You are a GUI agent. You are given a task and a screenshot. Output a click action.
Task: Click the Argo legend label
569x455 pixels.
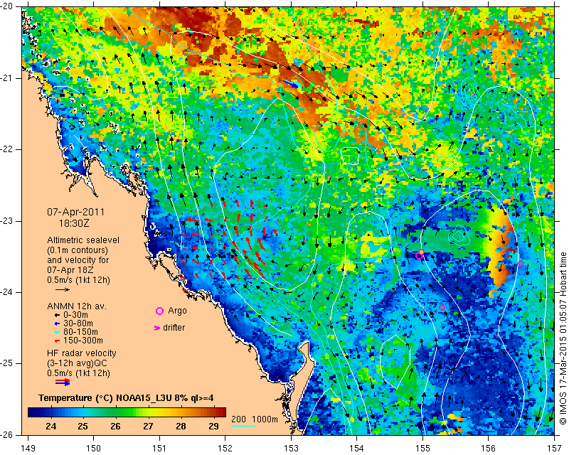click(x=177, y=311)
